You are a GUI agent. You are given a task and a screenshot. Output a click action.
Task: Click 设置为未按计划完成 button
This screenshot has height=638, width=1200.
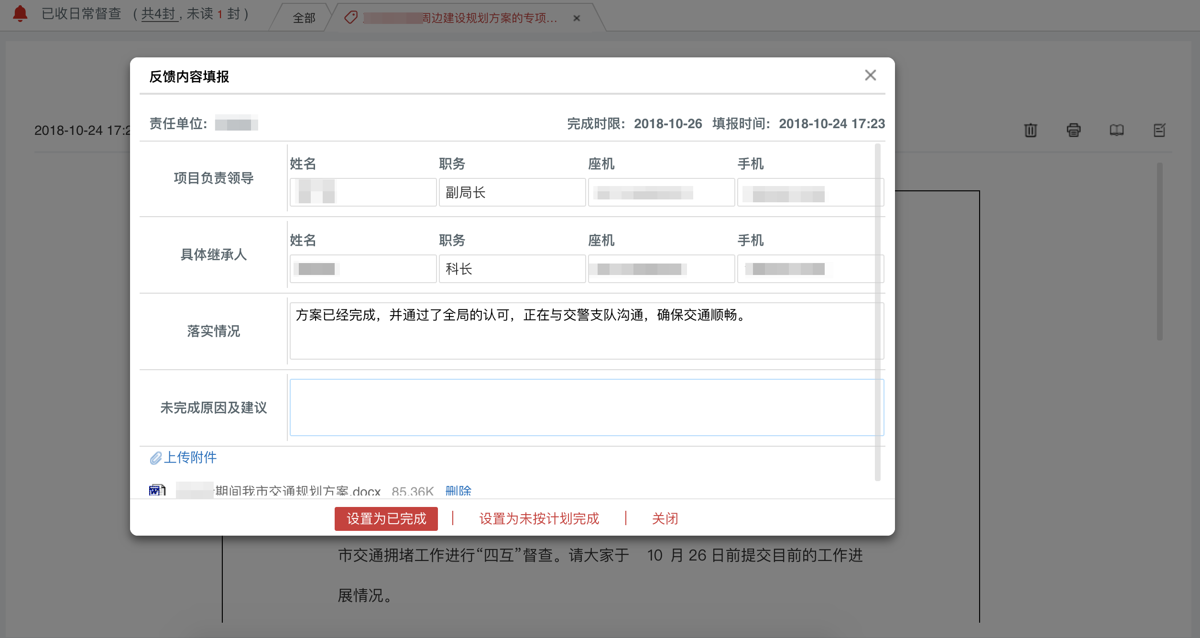point(538,518)
